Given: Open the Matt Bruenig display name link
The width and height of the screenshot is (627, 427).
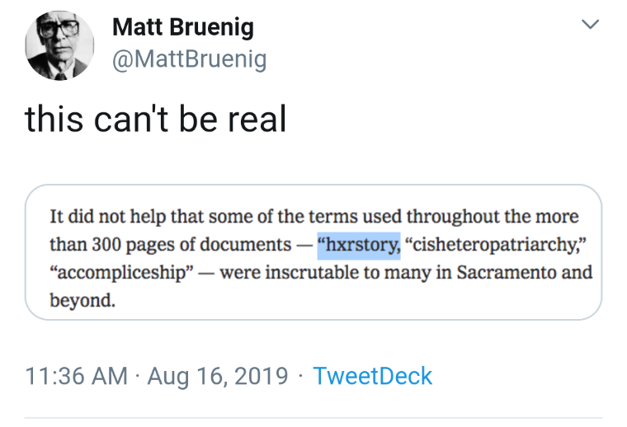Looking at the screenshot, I should 182,27.
